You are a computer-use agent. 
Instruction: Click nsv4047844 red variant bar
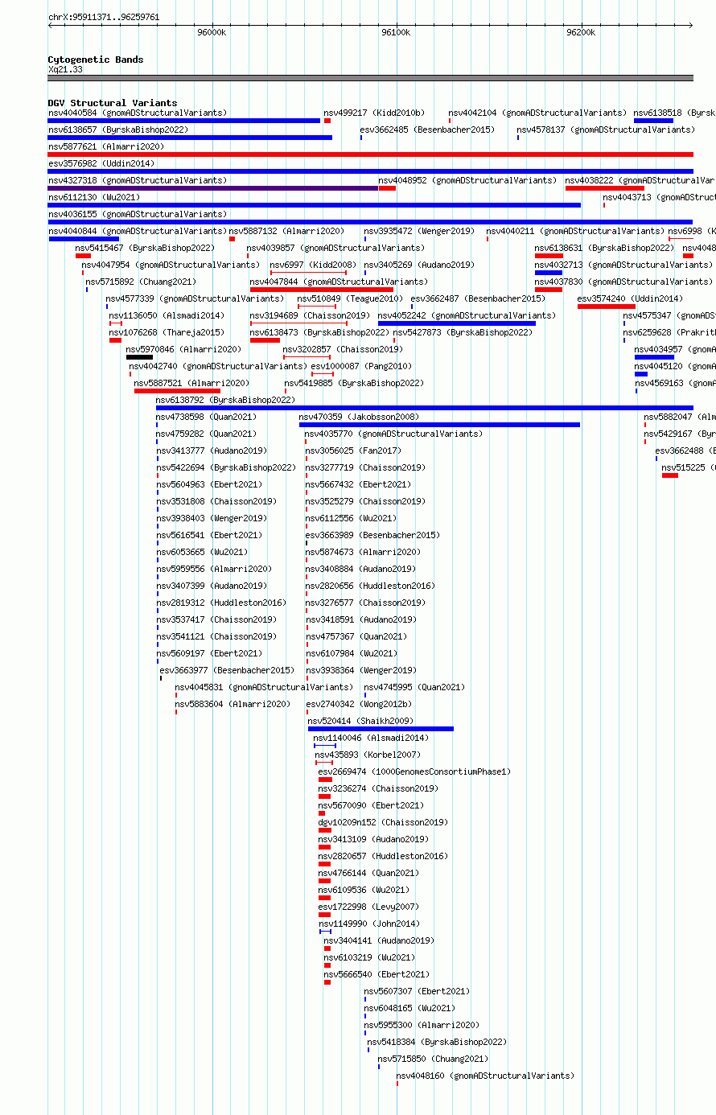click(x=322, y=290)
